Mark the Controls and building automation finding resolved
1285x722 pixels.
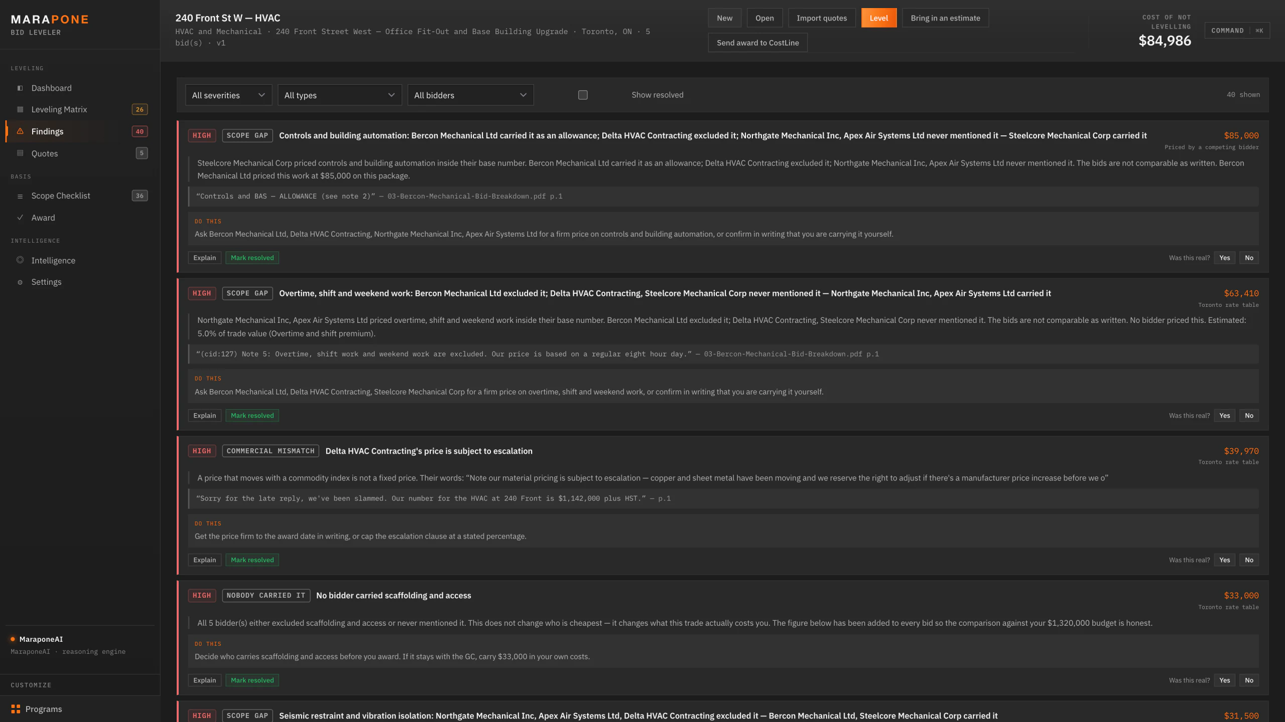252,258
